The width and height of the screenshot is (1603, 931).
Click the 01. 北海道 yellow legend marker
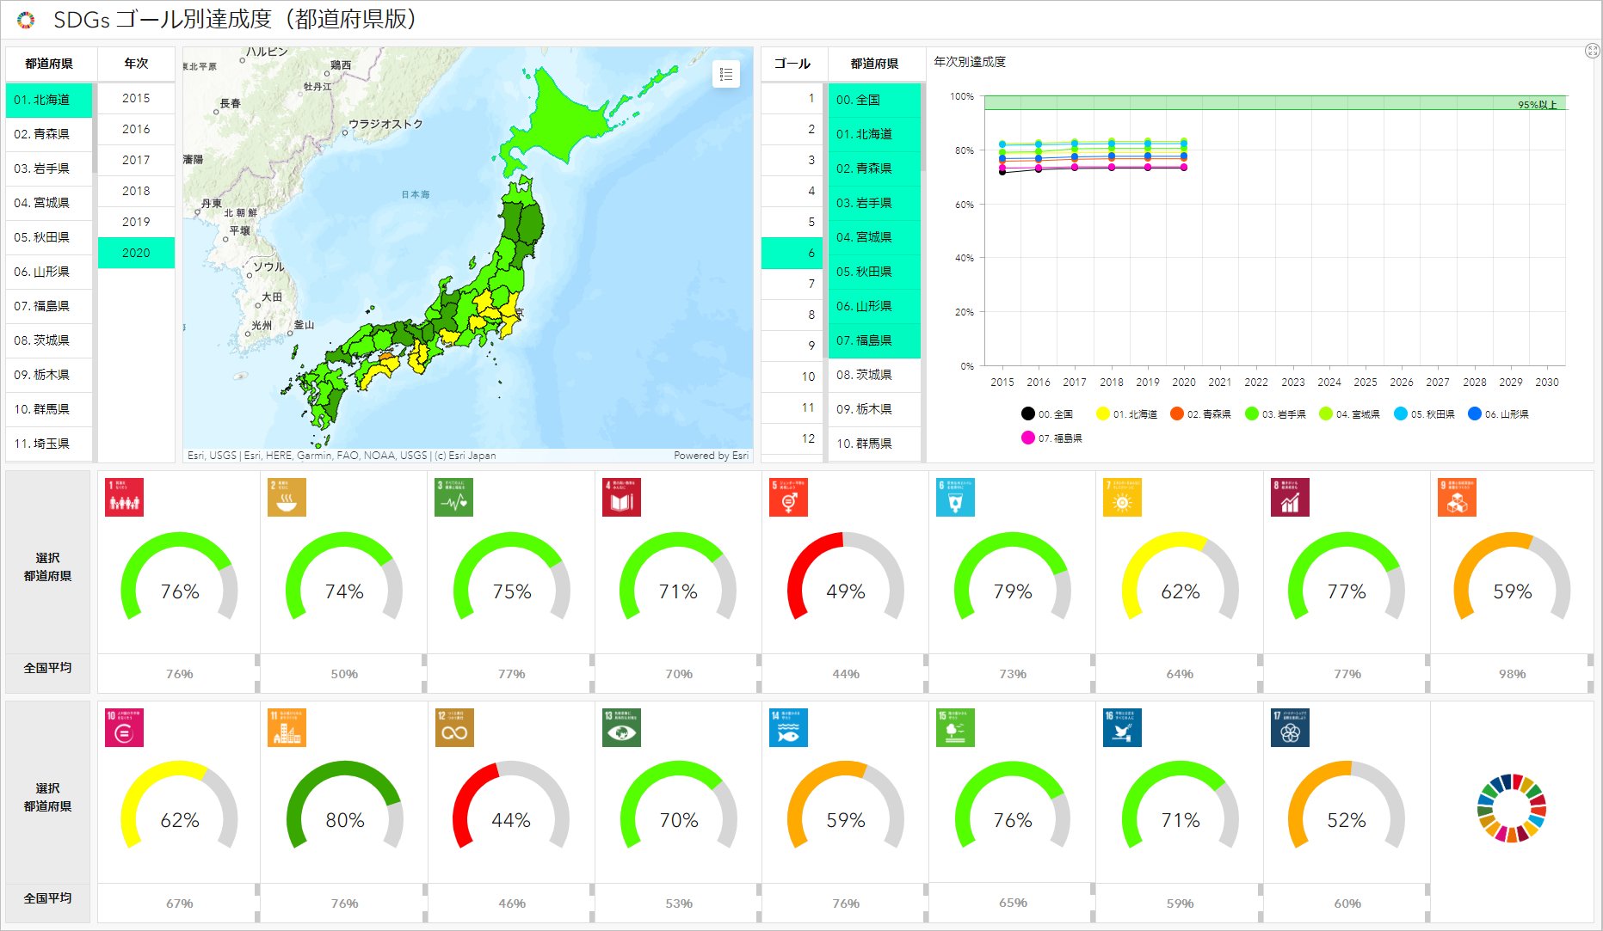tap(1102, 414)
